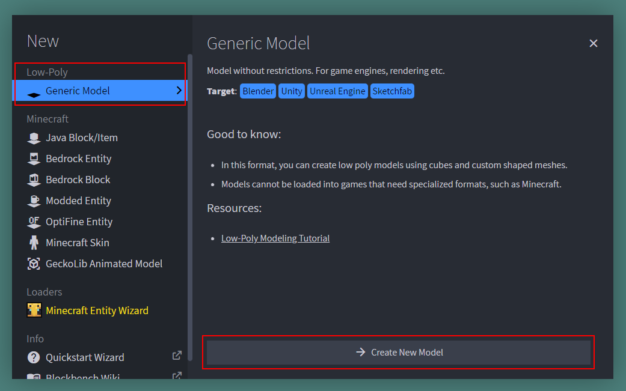This screenshot has width=626, height=391.
Task: Close the New model dialog
Action: (594, 43)
